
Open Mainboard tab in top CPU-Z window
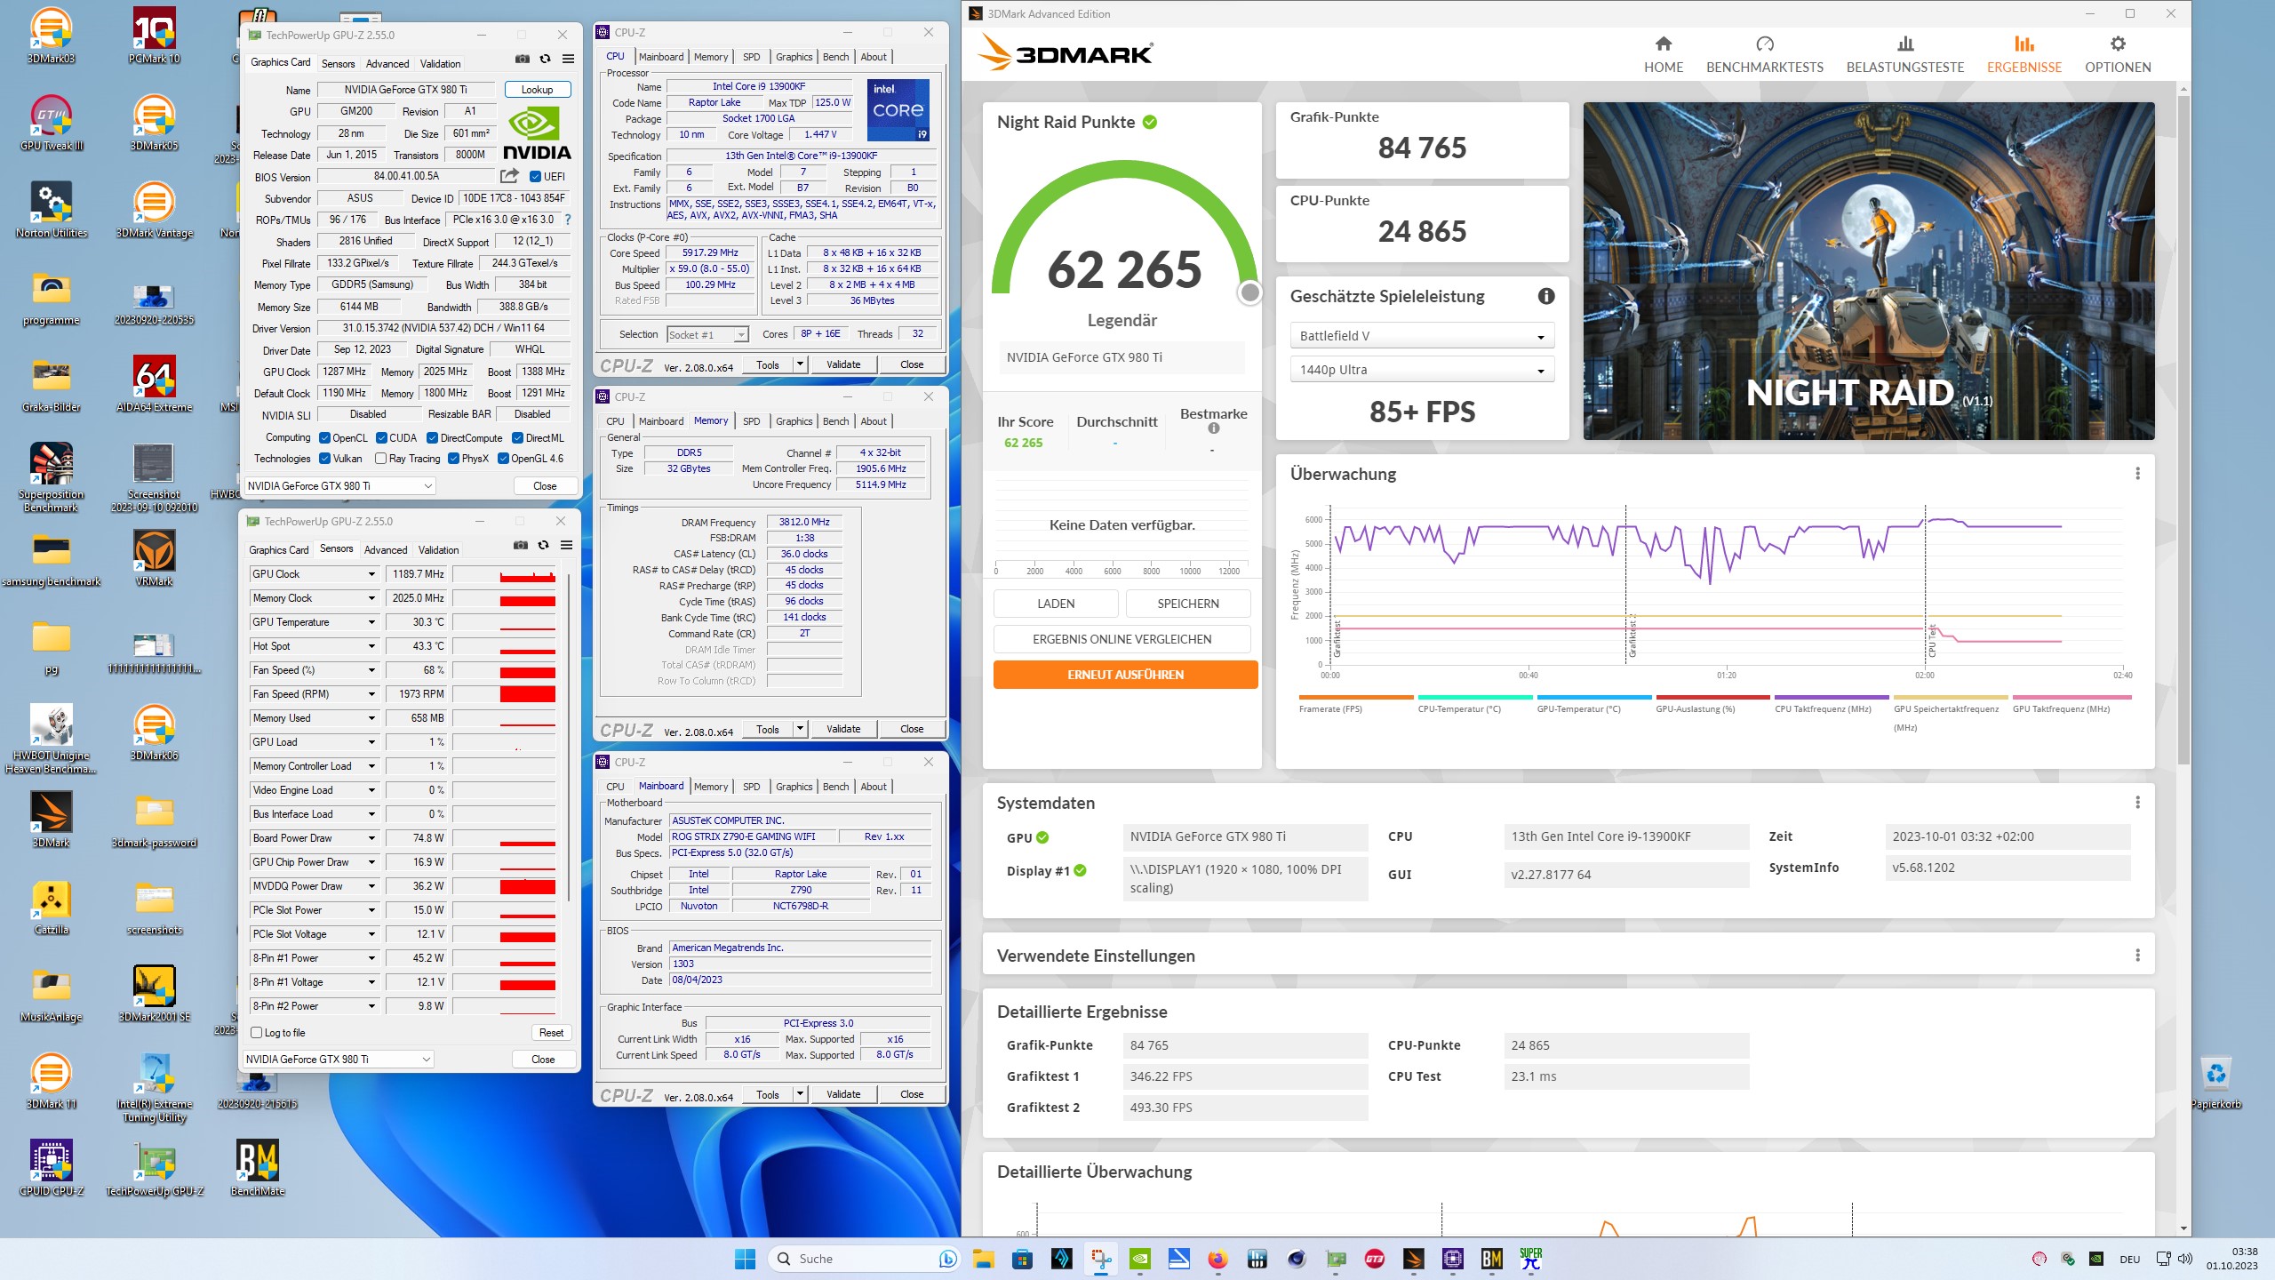click(661, 57)
